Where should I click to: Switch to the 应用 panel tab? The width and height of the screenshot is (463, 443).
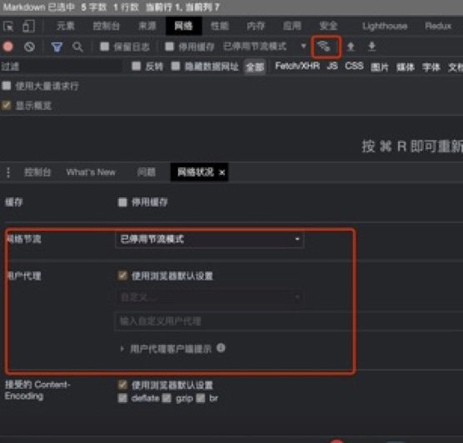(x=292, y=26)
